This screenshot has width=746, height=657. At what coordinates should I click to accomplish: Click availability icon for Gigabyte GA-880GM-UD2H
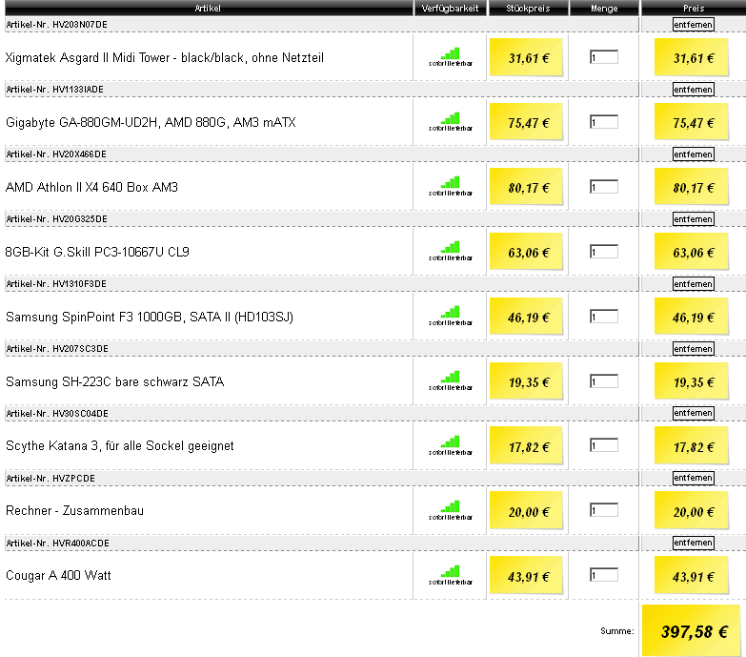pyautogui.click(x=451, y=122)
